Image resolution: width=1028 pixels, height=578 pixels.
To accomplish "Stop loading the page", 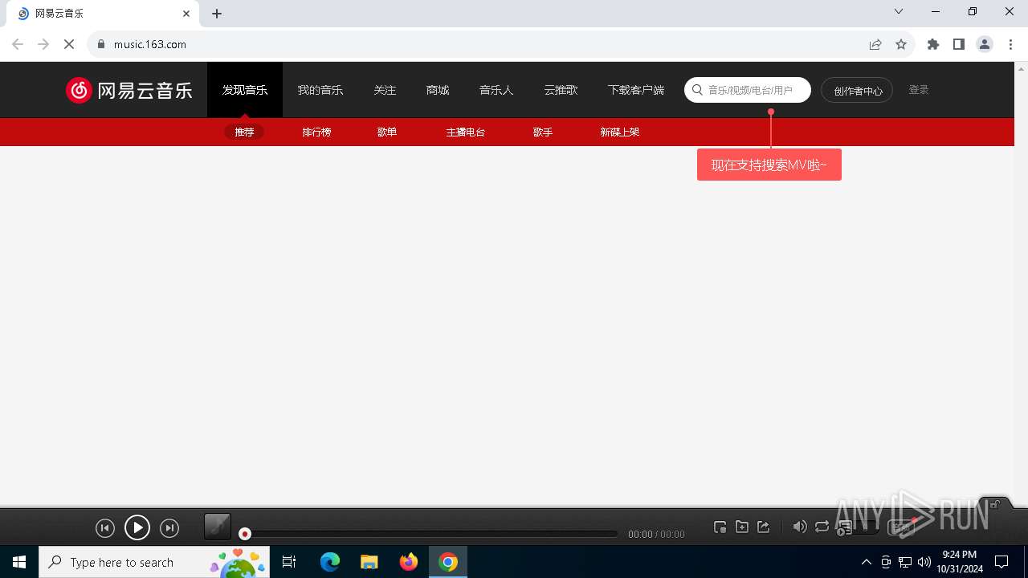I will (69, 44).
